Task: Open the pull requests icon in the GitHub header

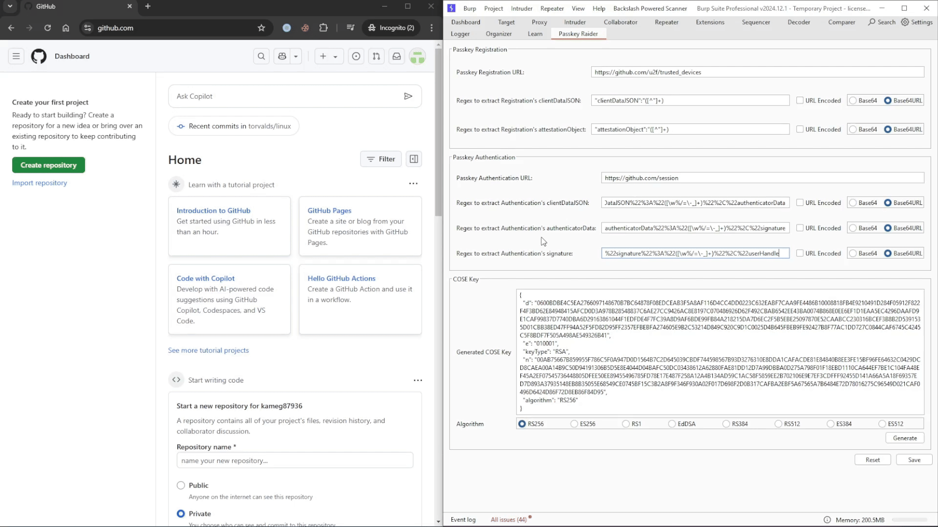Action: pos(376,56)
